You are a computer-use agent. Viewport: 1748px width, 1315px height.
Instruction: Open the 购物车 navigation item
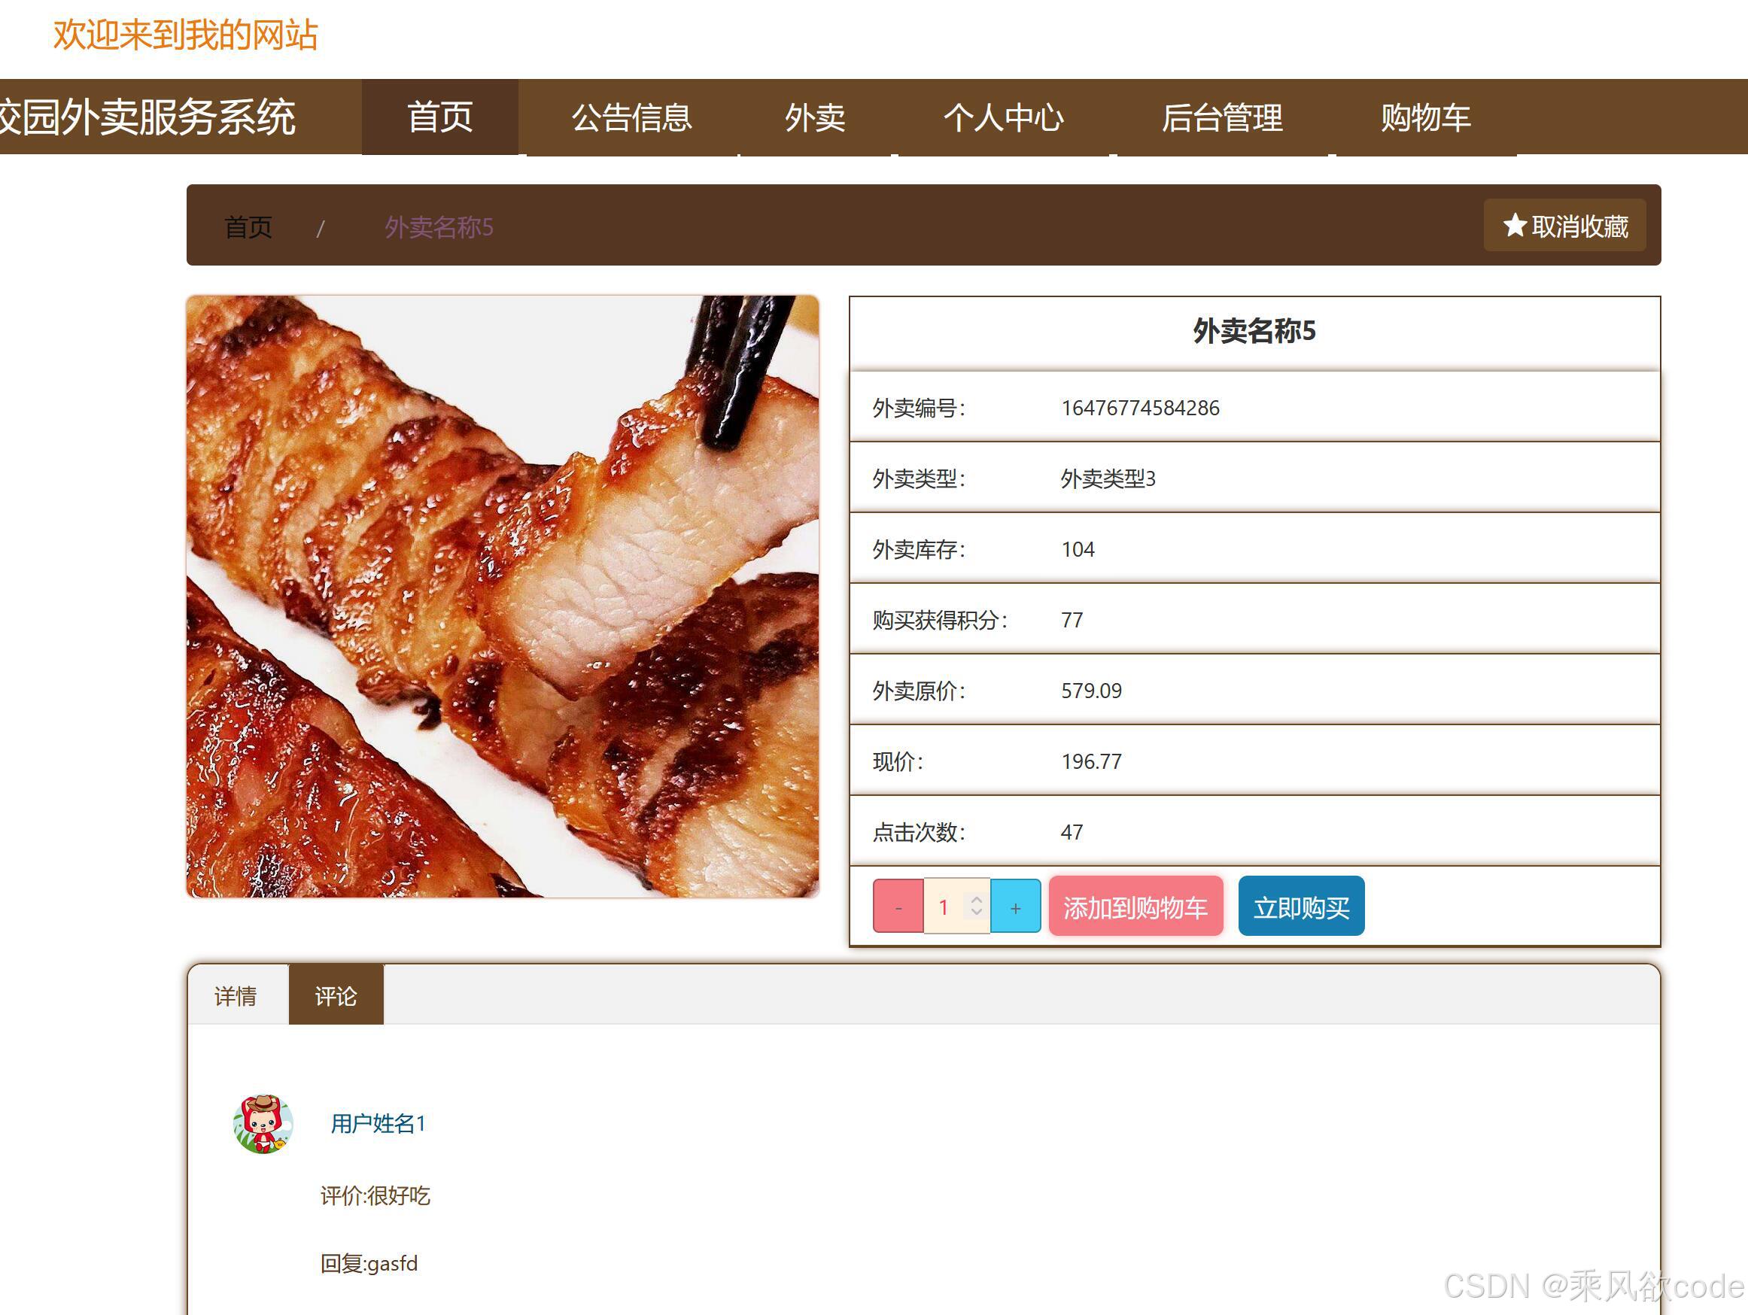coord(1424,117)
